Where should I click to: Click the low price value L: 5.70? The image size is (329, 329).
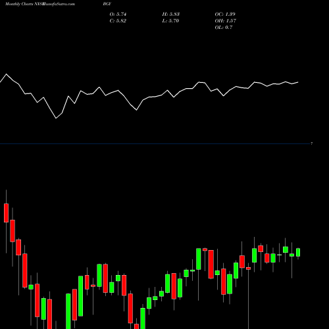pyautogui.click(x=170, y=21)
